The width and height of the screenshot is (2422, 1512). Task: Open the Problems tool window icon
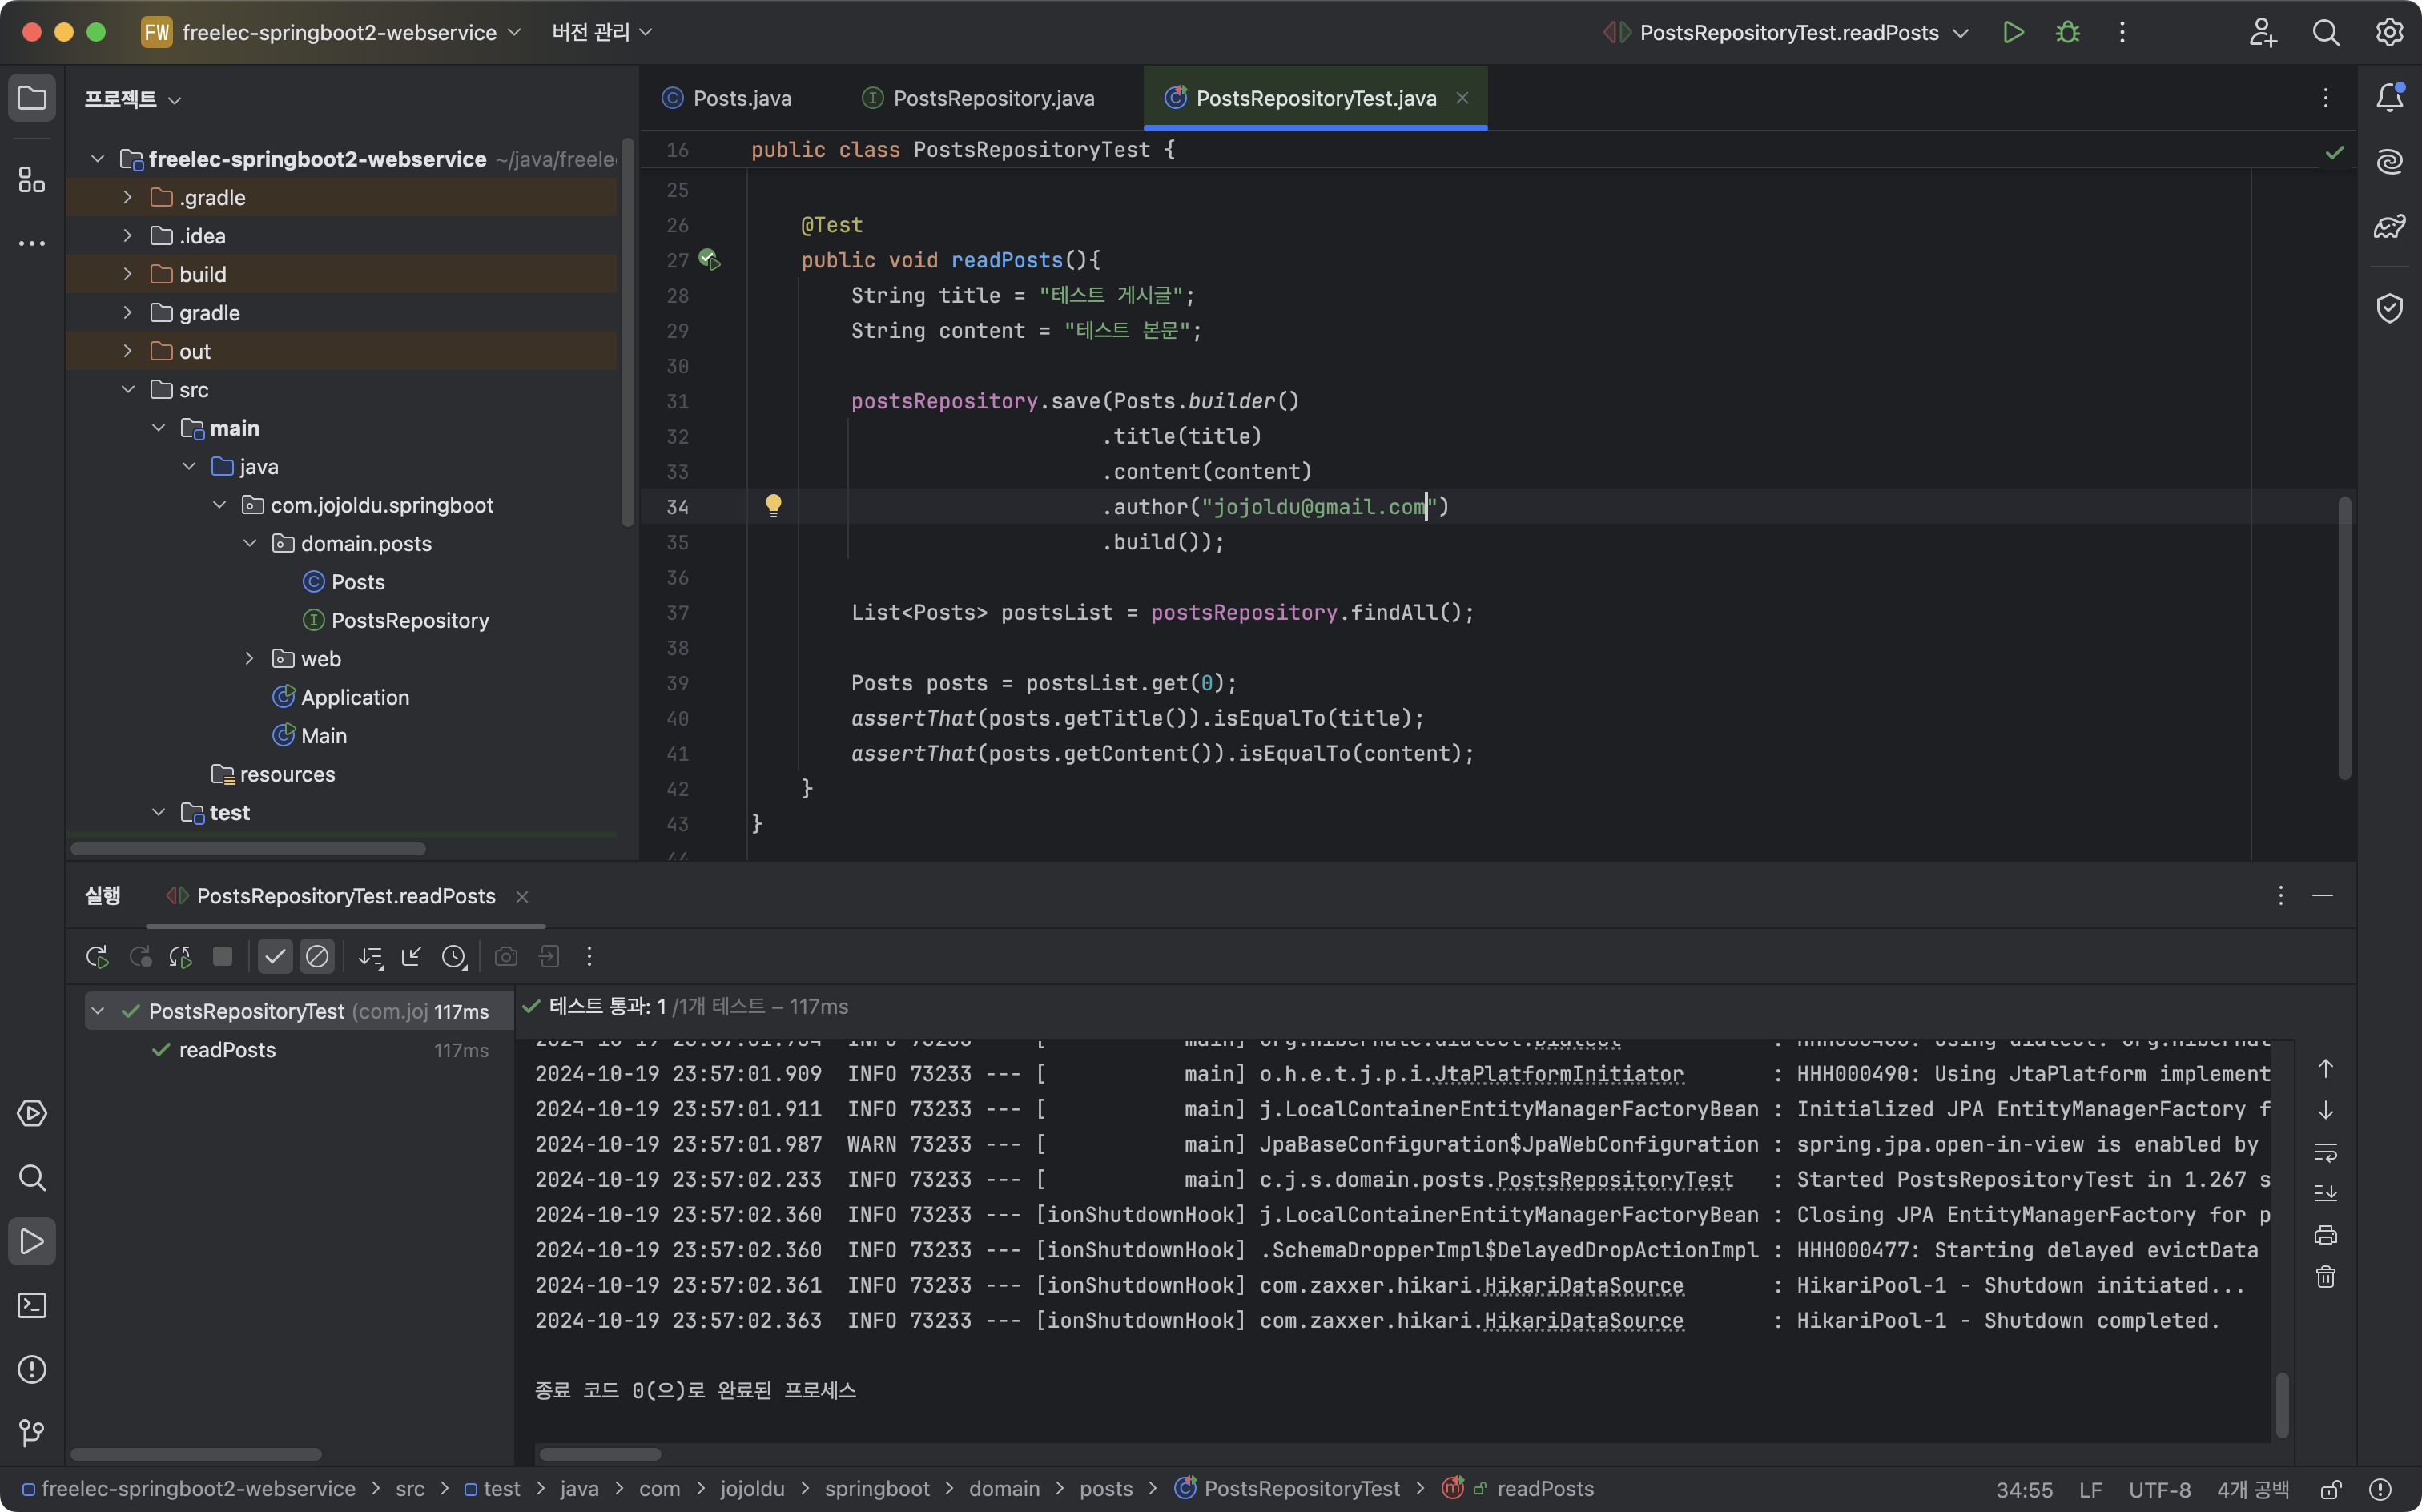point(32,1369)
